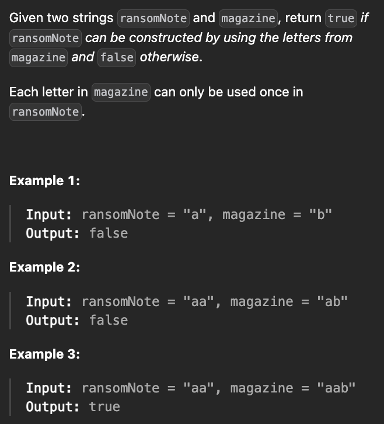Click the "false" output value in Example 1
The width and height of the screenshot is (384, 424).
tap(109, 233)
